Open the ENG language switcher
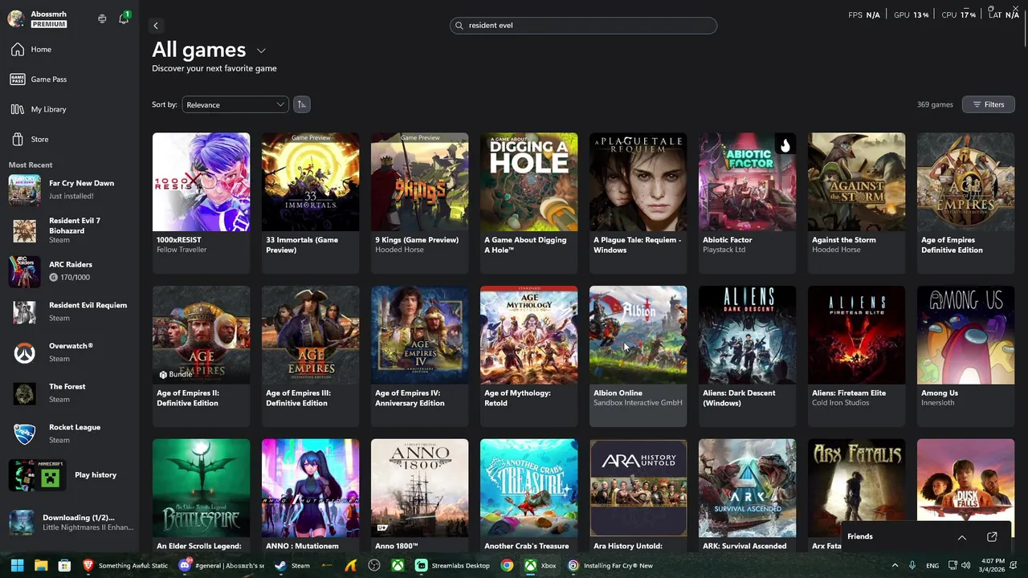Image resolution: width=1028 pixels, height=578 pixels. point(932,566)
